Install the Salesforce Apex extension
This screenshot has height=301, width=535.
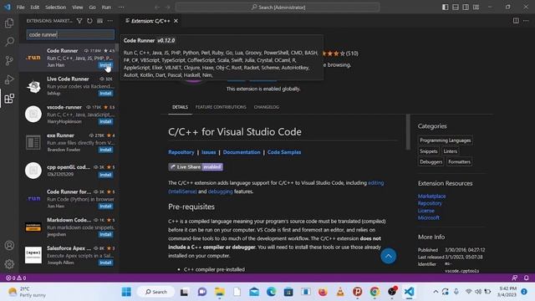coord(106,263)
